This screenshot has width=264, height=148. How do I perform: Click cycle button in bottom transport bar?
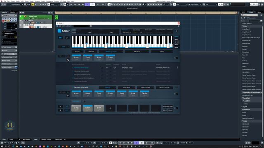pos(137,143)
